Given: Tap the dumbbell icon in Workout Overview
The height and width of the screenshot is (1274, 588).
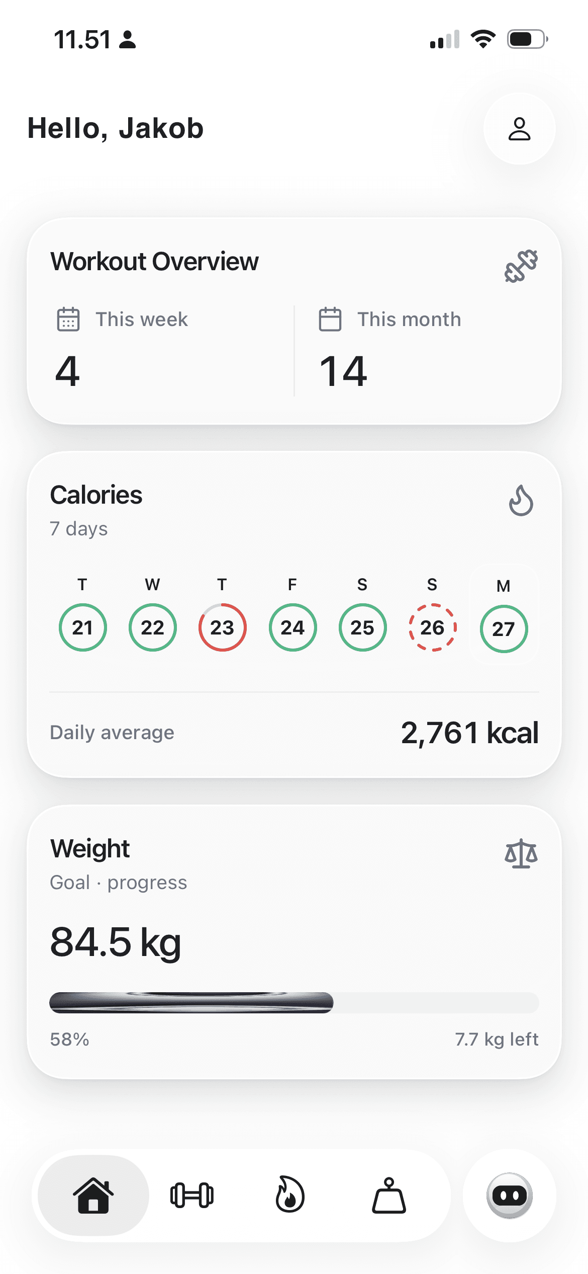Looking at the screenshot, I should 521,266.
